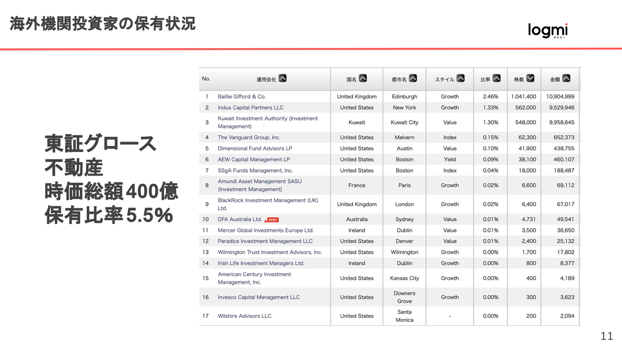Click the slide title 海外機関投資家の保有状況
Image resolution: width=622 pixels, height=350 pixels.
point(103,24)
